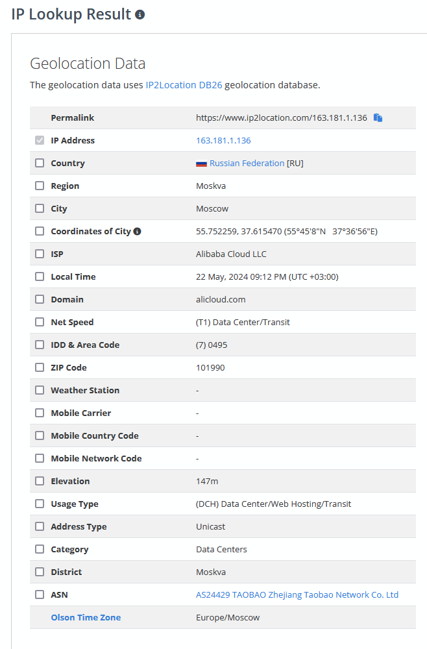Click info icon next to Coordinates of City
427x649 pixels.
(x=138, y=232)
